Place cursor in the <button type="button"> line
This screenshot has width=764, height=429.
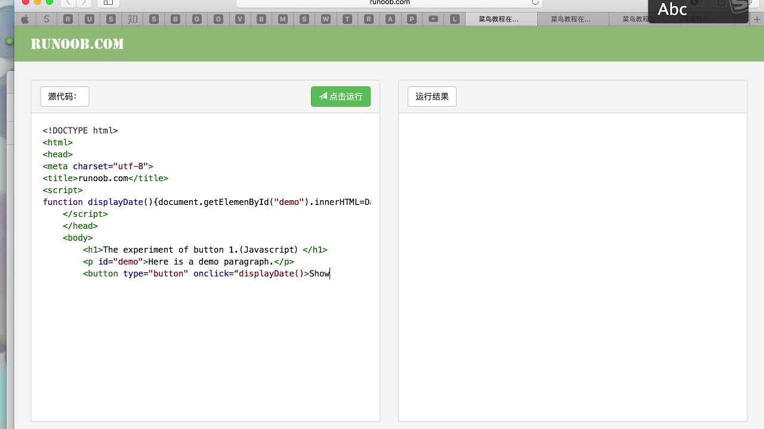(207, 273)
